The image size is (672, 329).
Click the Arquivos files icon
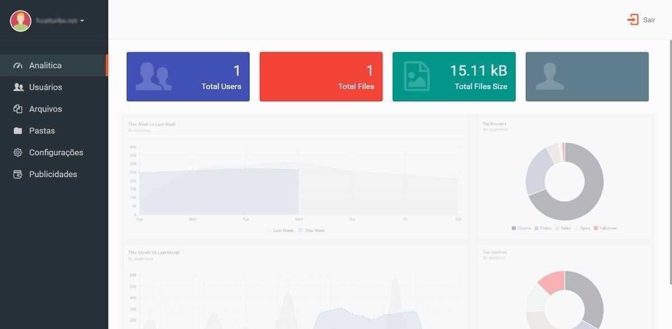tap(18, 109)
